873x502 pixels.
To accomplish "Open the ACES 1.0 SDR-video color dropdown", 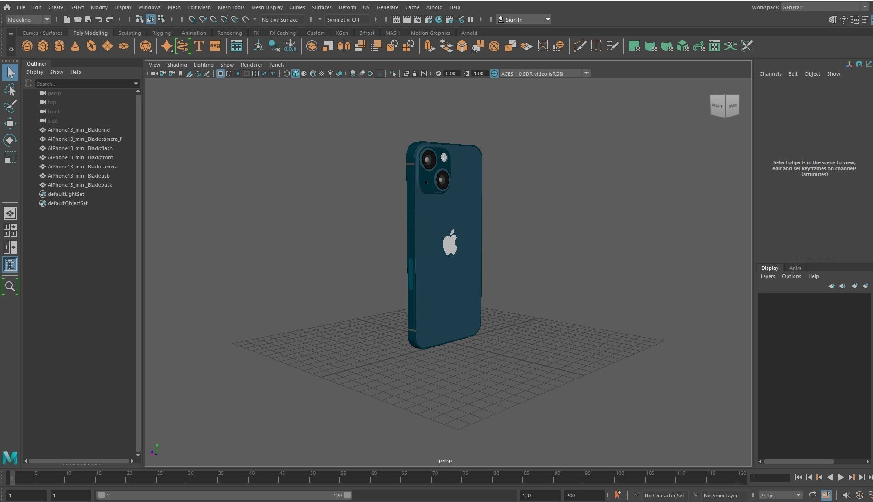I will coord(545,73).
